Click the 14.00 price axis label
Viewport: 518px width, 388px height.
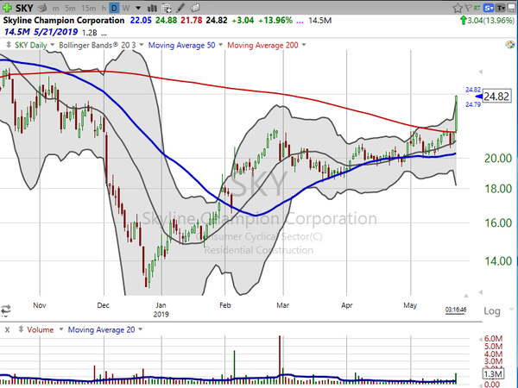(498, 261)
